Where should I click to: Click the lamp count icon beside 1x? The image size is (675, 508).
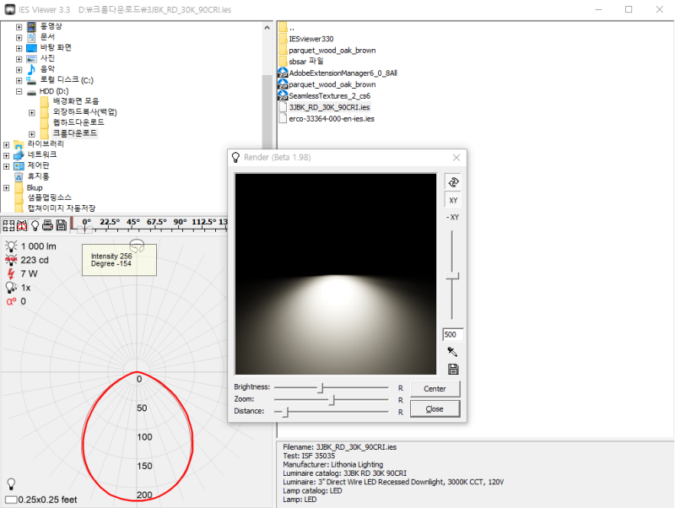click(11, 288)
